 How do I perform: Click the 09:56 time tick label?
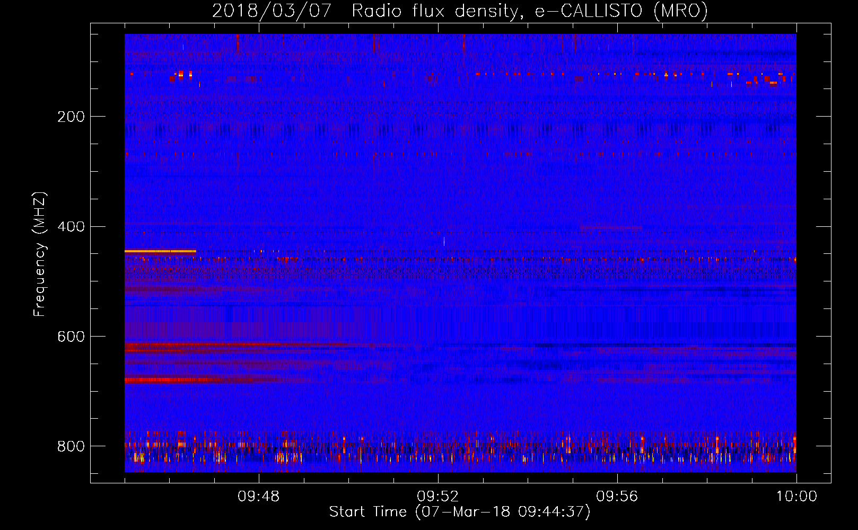pyautogui.click(x=617, y=497)
